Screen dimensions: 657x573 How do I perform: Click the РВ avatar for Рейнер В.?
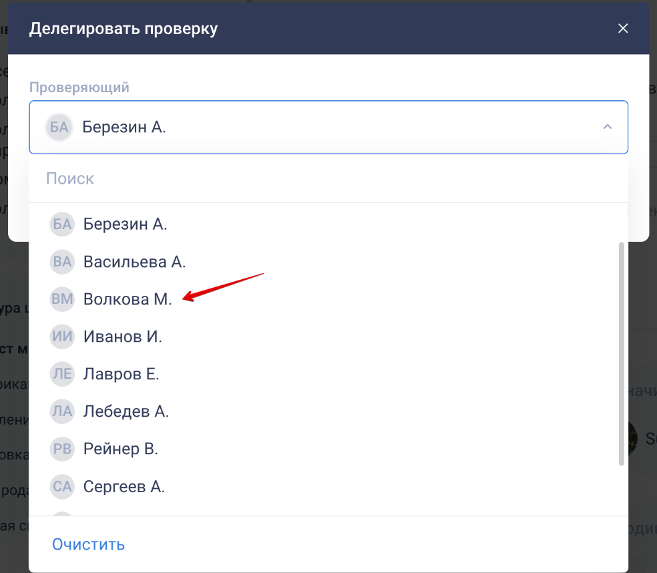point(62,449)
